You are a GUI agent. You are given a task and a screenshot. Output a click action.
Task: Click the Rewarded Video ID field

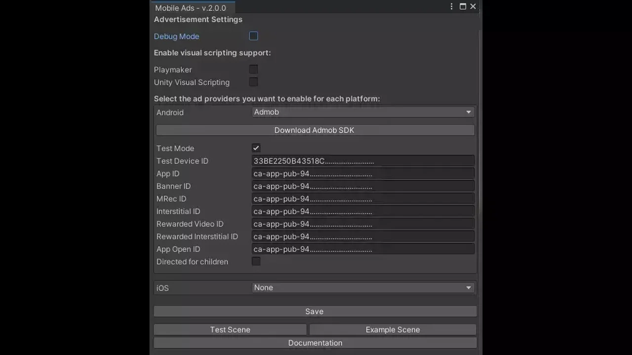pyautogui.click(x=363, y=224)
